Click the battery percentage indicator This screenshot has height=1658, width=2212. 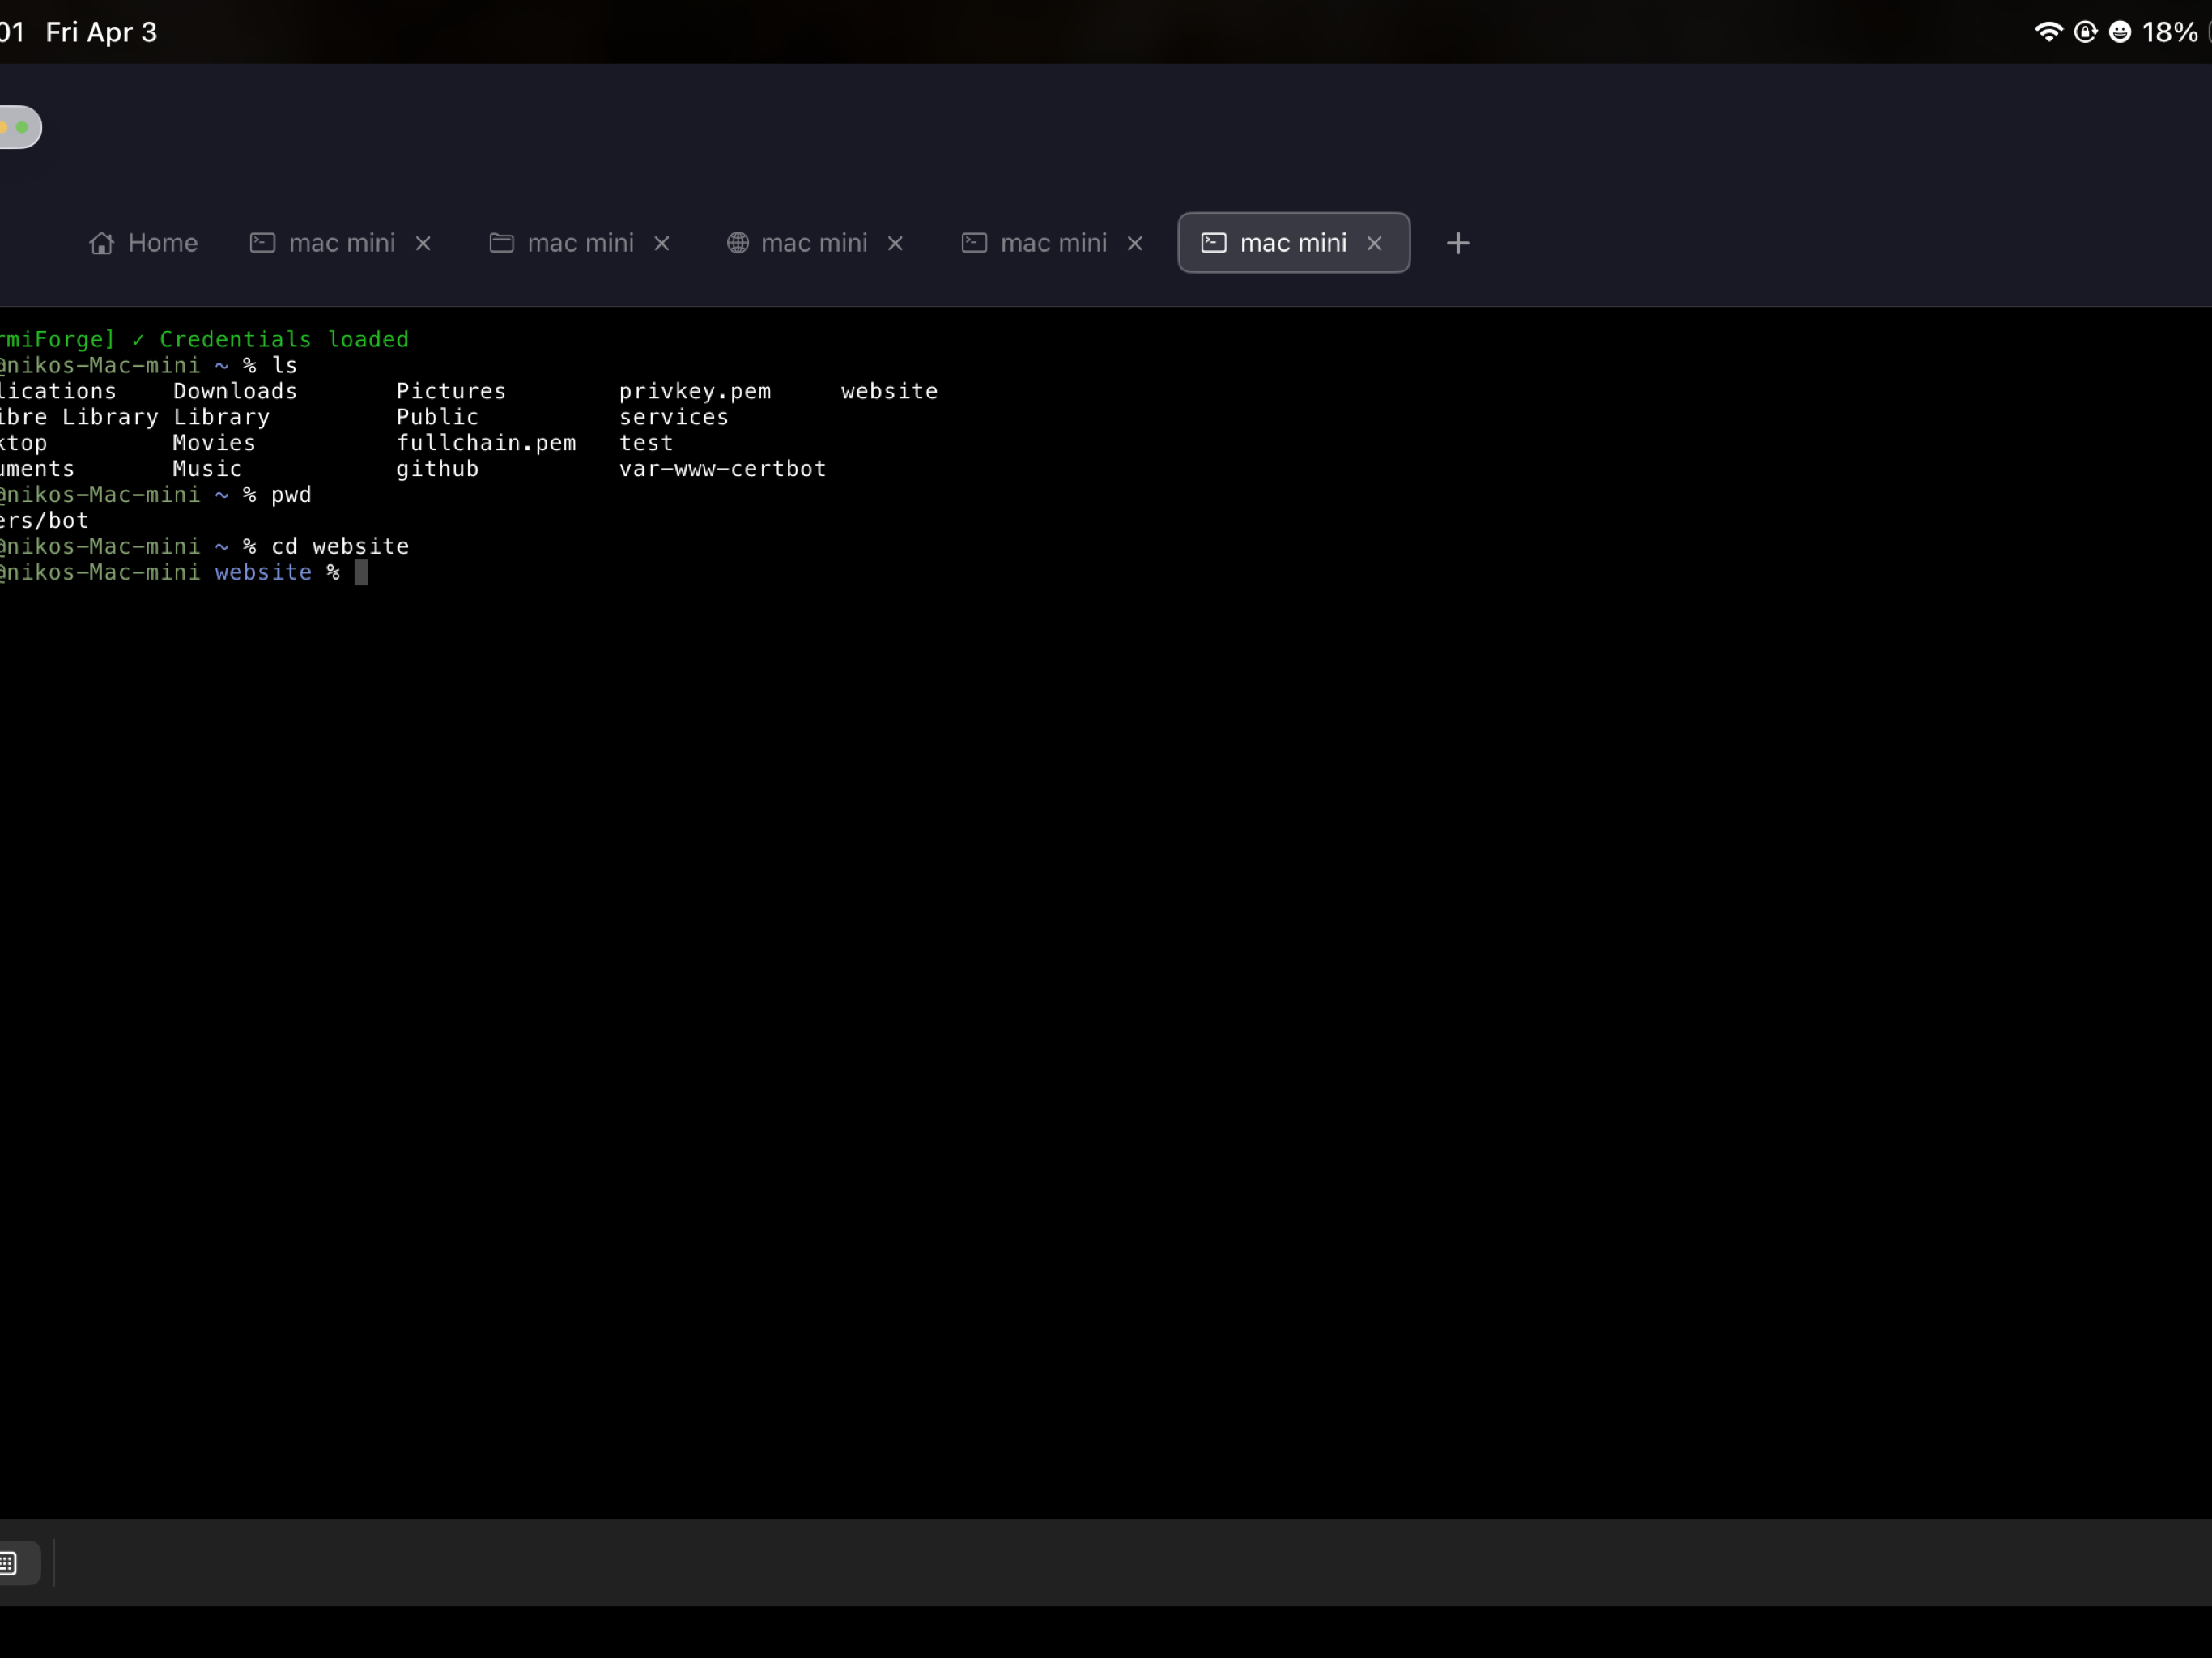pos(2166,31)
